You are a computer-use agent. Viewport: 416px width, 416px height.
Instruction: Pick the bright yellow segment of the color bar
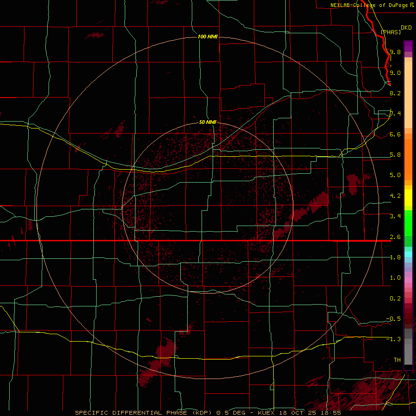pos(408,198)
